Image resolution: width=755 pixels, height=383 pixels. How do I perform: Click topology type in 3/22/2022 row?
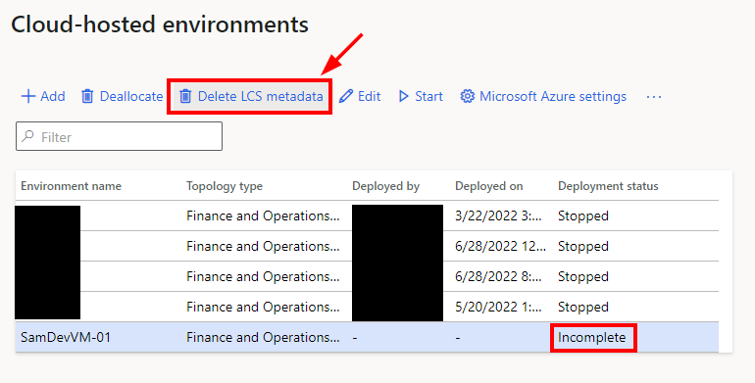pos(263,216)
